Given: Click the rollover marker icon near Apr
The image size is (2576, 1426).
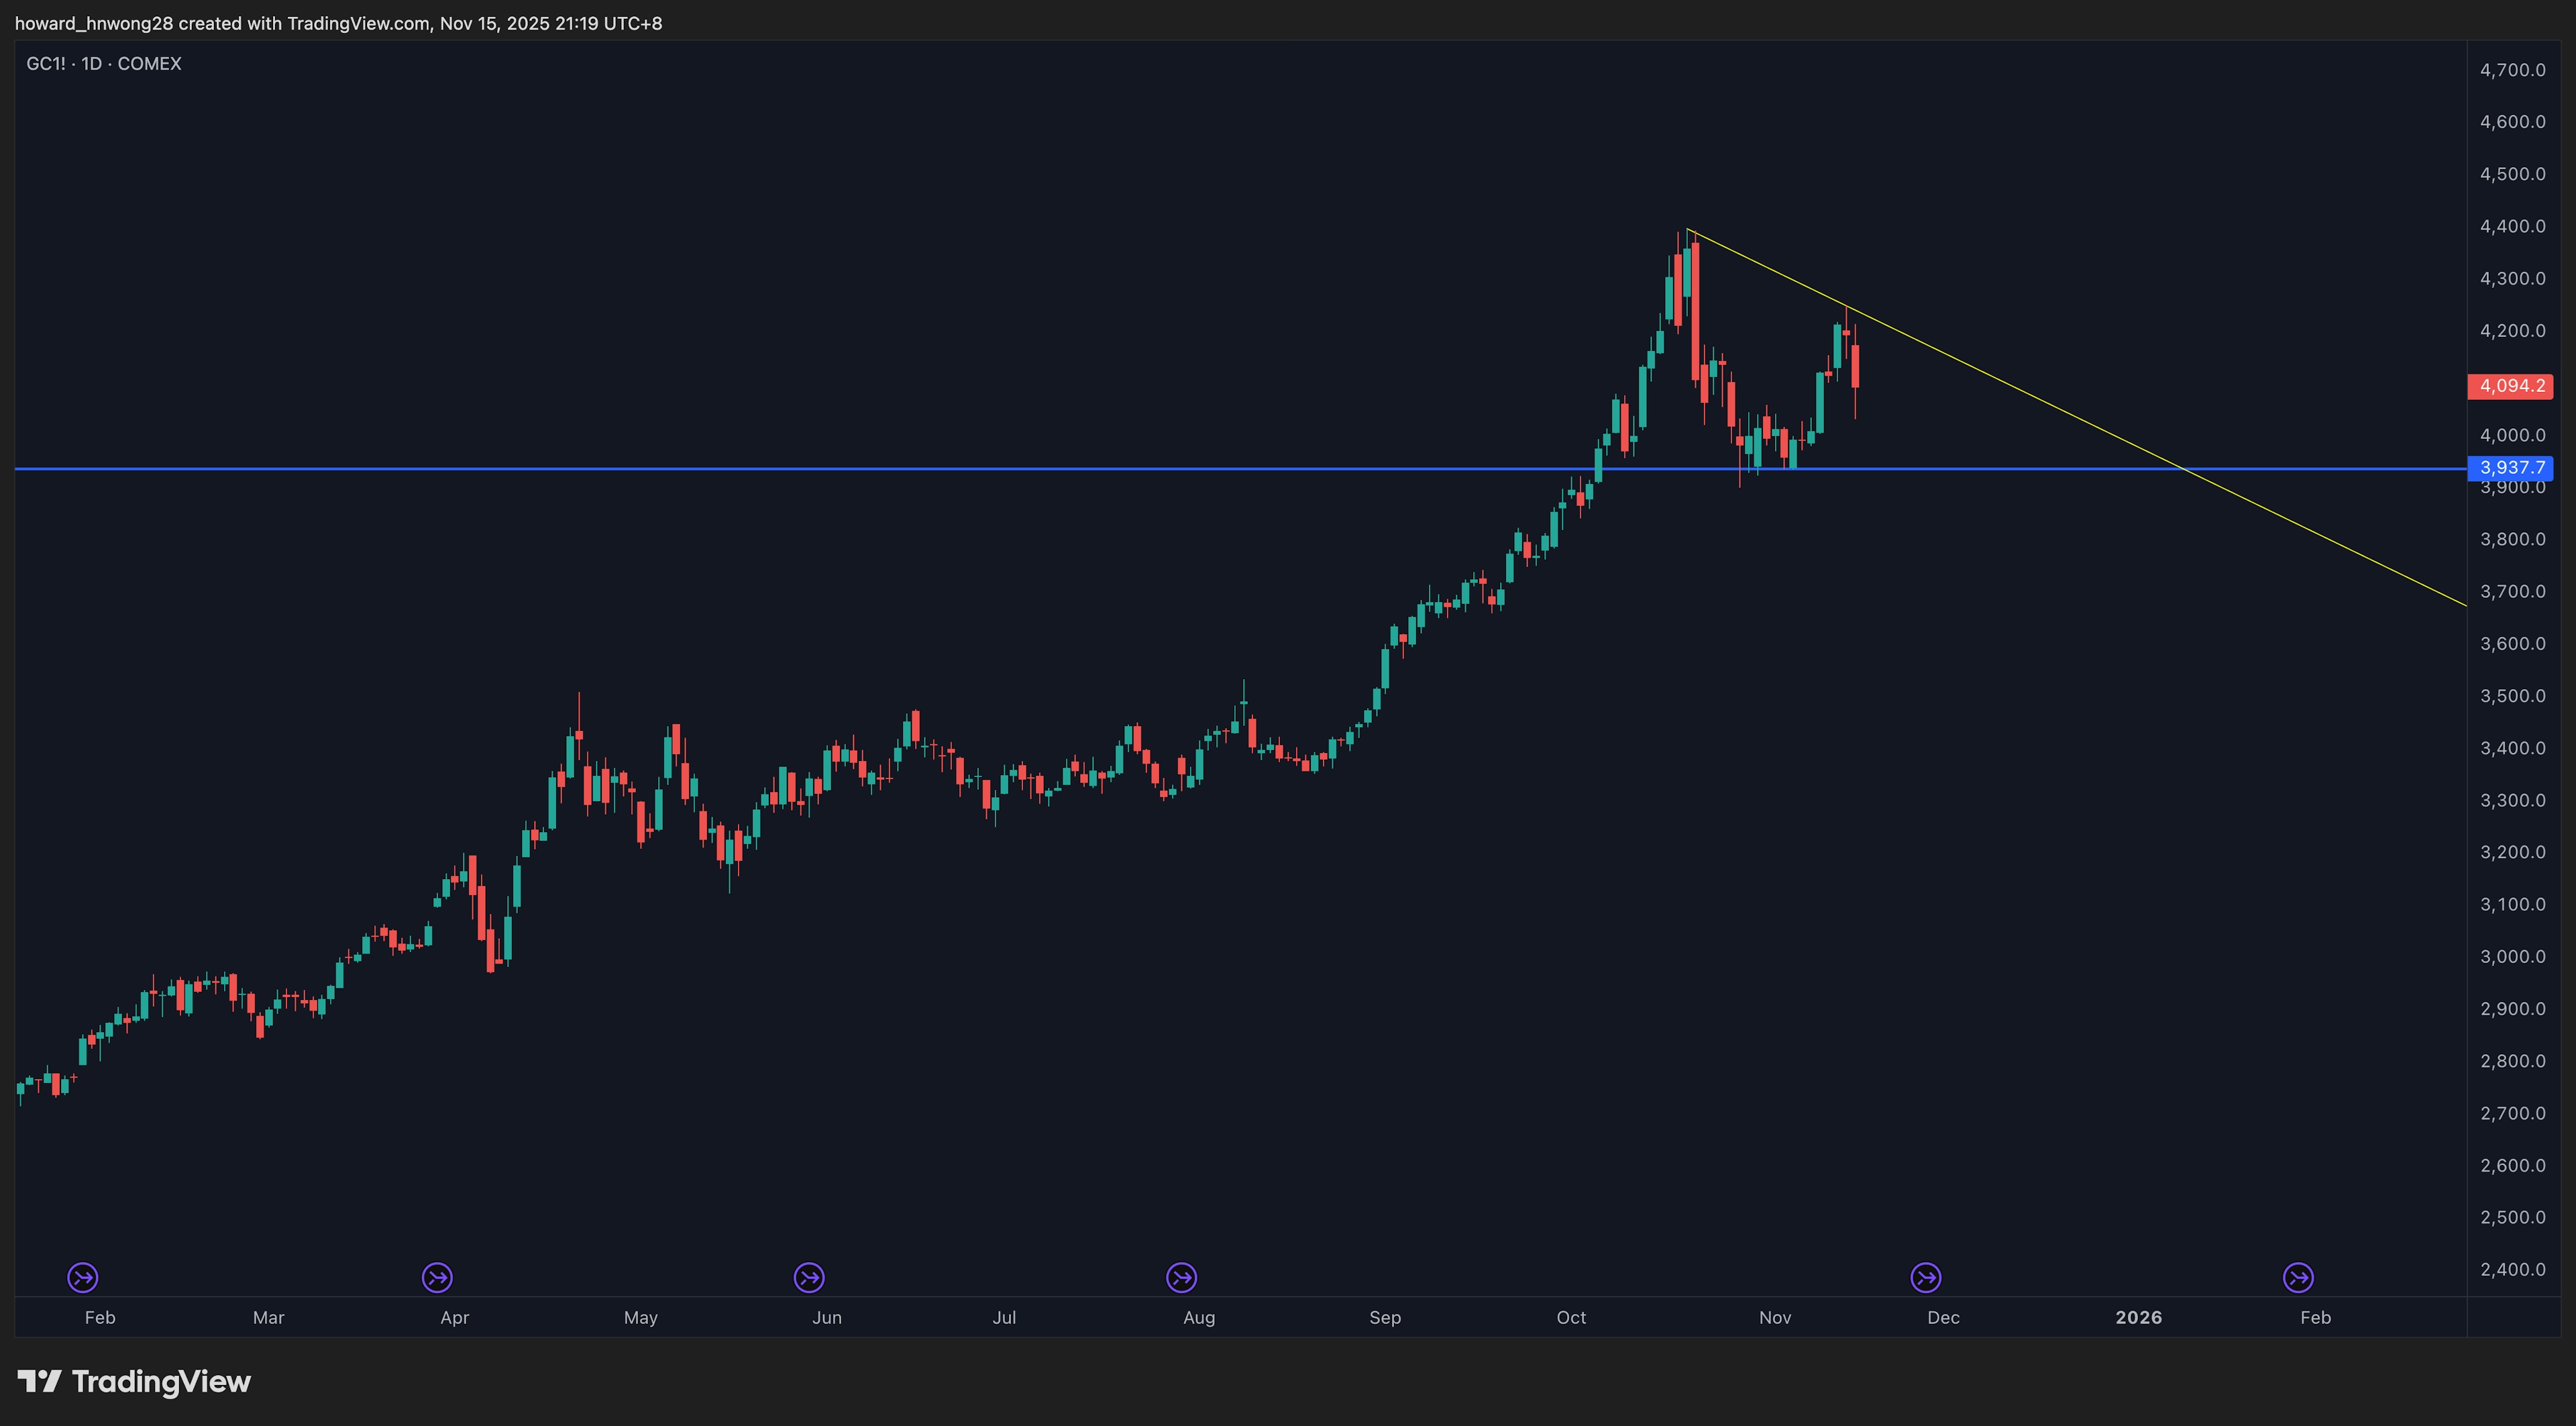Looking at the screenshot, I should 437,1277.
